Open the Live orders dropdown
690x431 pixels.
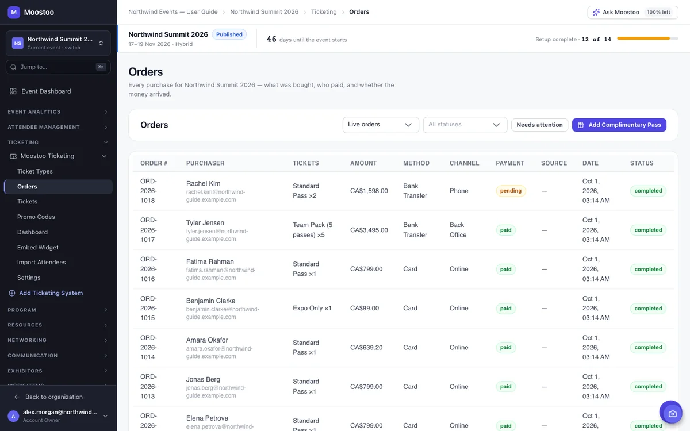(381, 125)
